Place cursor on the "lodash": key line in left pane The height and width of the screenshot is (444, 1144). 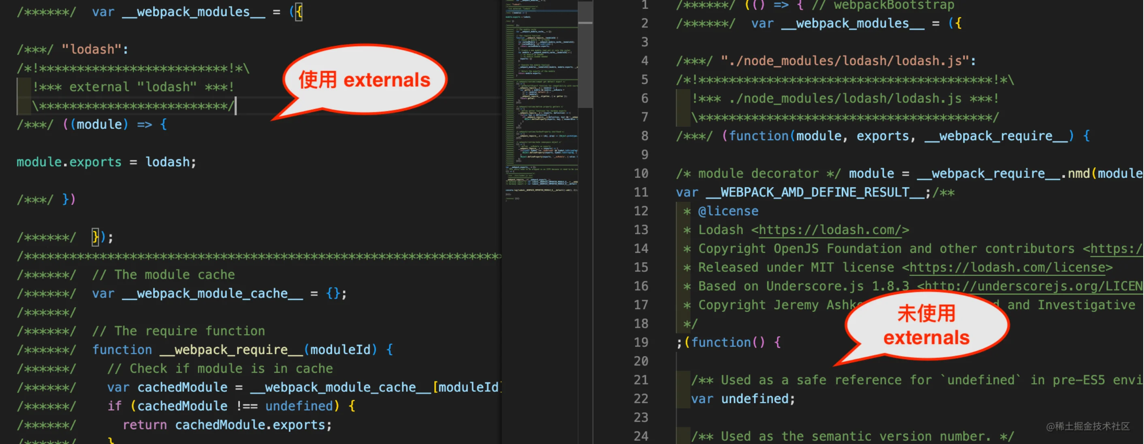coord(73,49)
